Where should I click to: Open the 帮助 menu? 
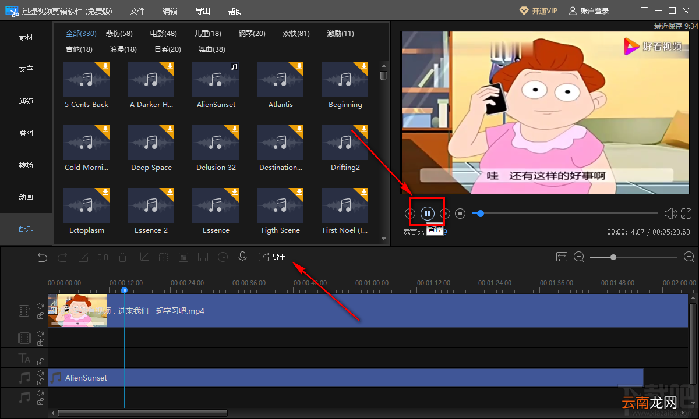[236, 11]
